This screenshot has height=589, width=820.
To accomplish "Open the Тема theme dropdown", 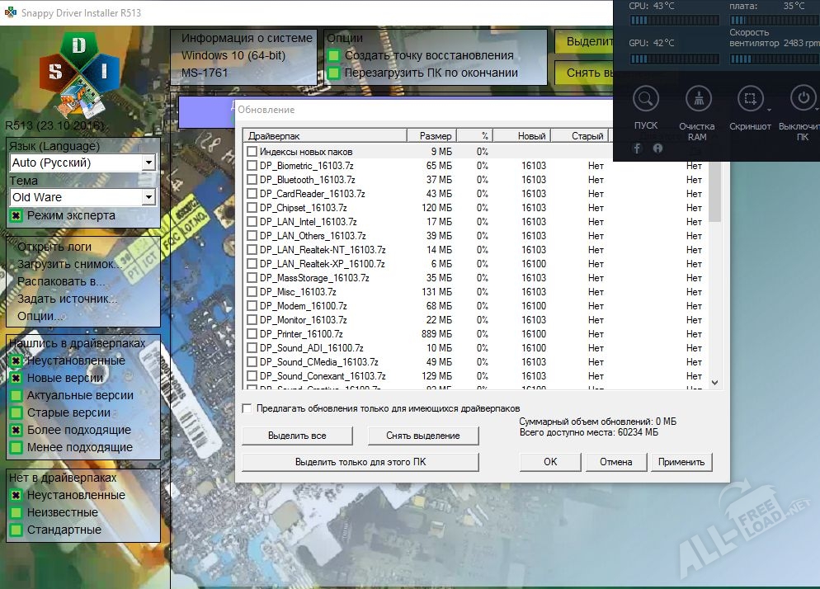I will point(148,197).
